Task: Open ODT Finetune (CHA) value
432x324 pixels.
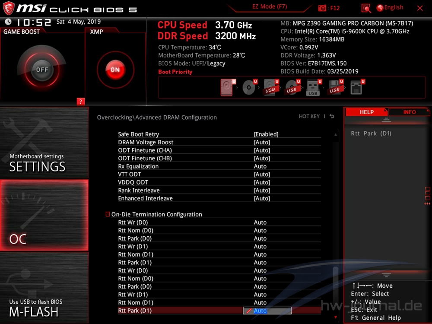Action: point(262,150)
